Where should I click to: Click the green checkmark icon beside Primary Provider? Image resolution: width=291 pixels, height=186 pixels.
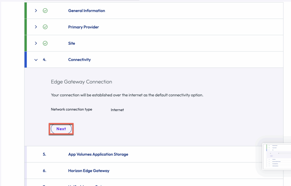[x=45, y=27]
